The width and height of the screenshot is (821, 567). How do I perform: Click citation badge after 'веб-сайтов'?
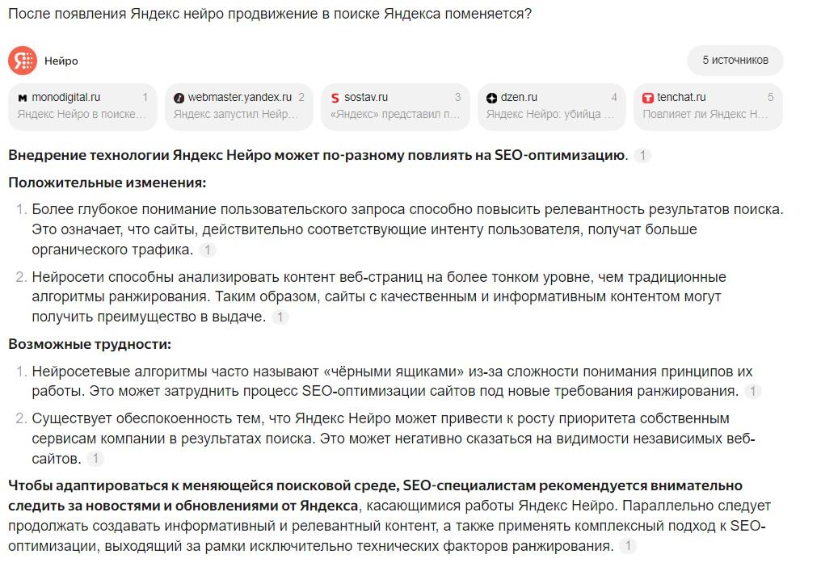[95, 459]
